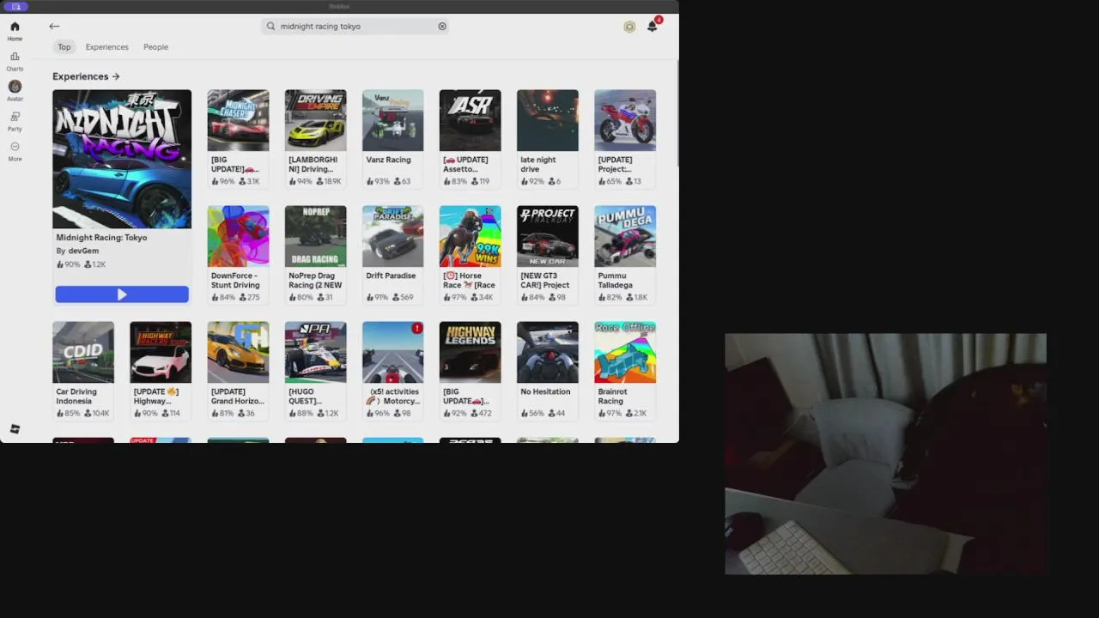This screenshot has width=1099, height=618.
Task: Click the Roblox logo at the sidebar bottom
Action: tap(15, 429)
